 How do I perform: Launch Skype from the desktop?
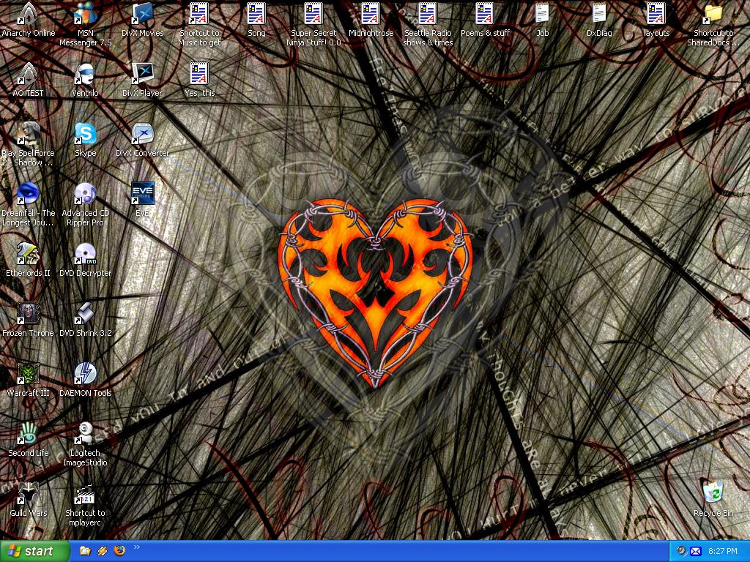85,135
